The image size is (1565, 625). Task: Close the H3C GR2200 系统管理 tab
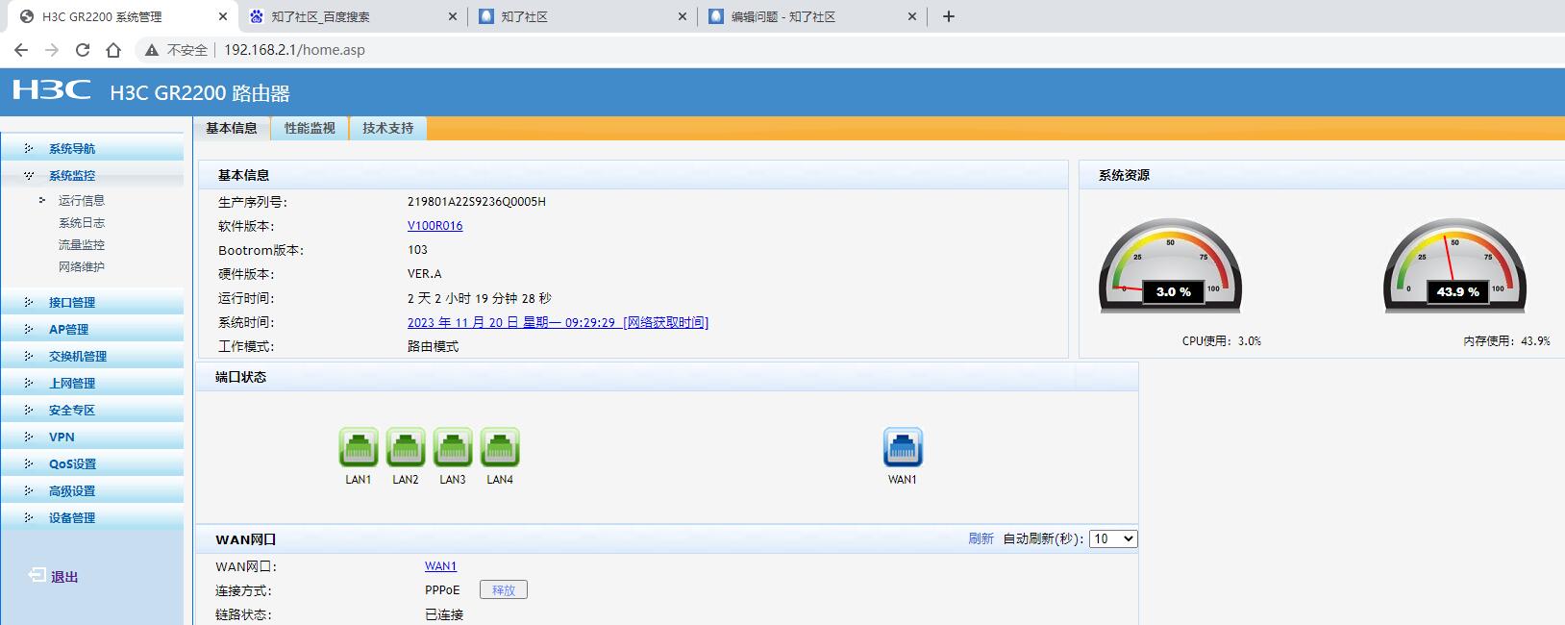pos(223,16)
